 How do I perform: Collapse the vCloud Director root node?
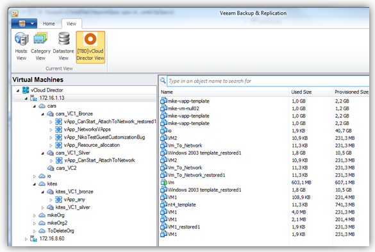point(18,90)
